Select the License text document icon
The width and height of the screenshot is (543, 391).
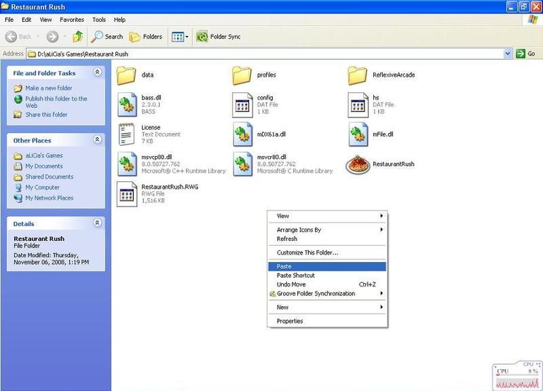(128, 134)
